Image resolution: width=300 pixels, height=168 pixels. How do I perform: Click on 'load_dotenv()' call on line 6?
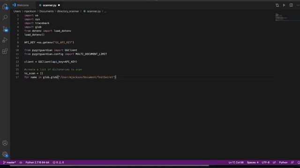(34, 35)
